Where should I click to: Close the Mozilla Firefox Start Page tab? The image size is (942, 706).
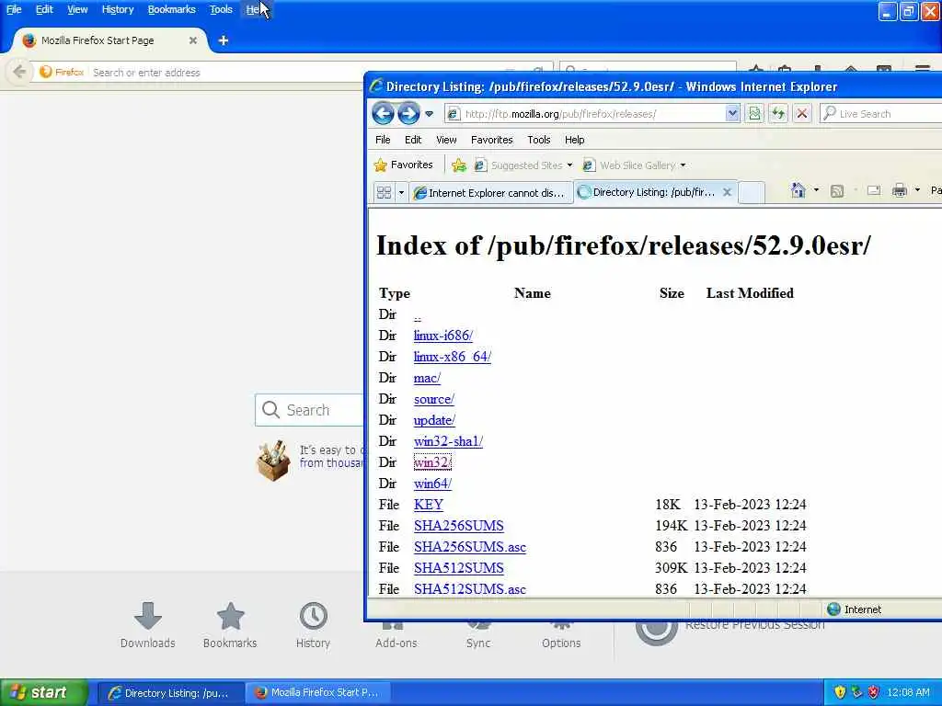point(193,40)
